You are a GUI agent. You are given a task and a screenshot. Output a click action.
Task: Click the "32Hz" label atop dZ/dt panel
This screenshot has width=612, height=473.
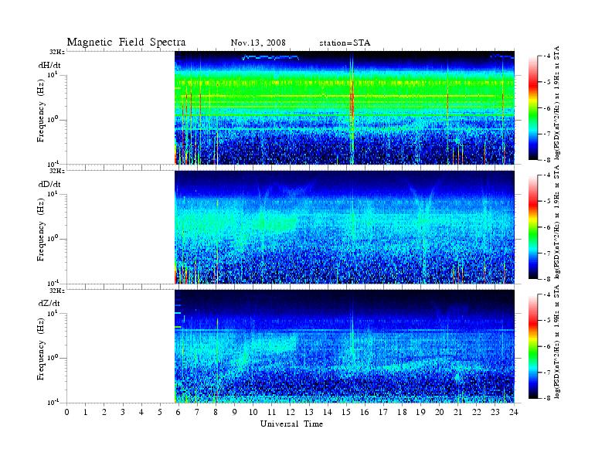click(57, 291)
